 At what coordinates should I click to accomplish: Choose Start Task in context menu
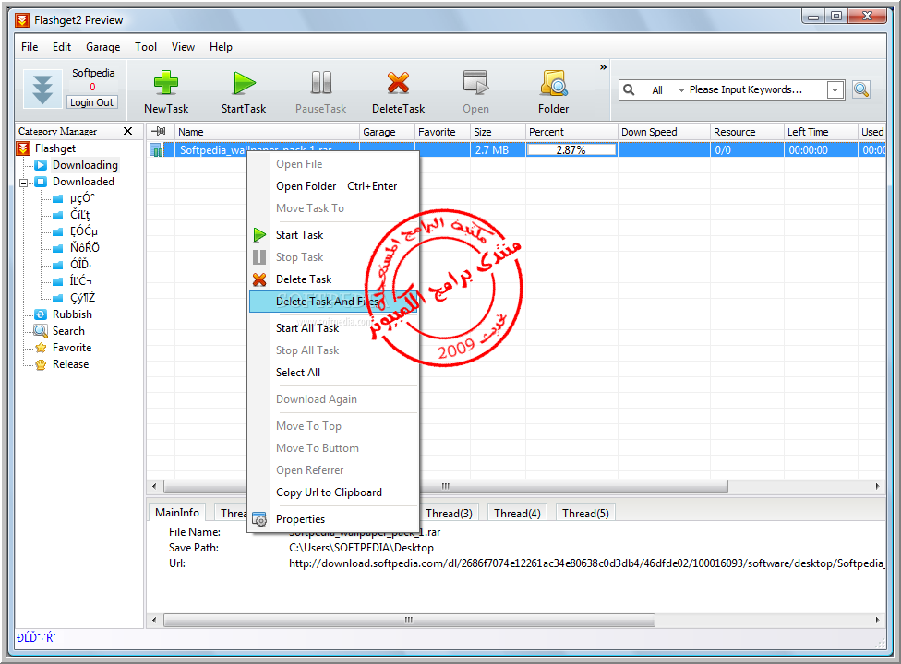334,235
